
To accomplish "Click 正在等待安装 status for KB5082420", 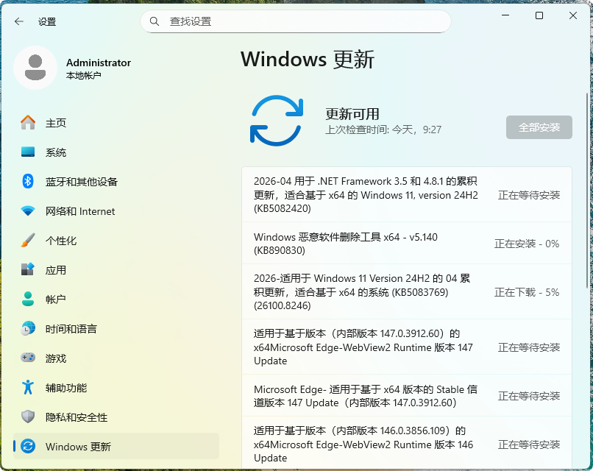I will 529,195.
